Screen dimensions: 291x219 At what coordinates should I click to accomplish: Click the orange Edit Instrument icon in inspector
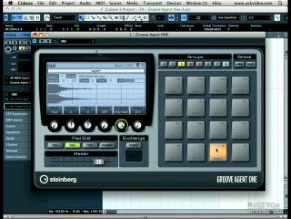point(22,49)
